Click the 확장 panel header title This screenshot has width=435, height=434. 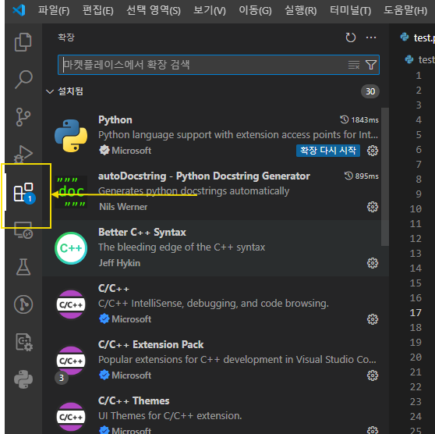coord(66,37)
